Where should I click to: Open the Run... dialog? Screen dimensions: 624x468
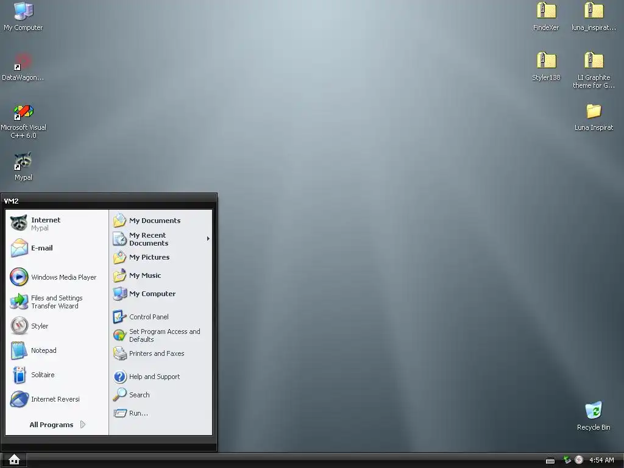click(x=161, y=413)
